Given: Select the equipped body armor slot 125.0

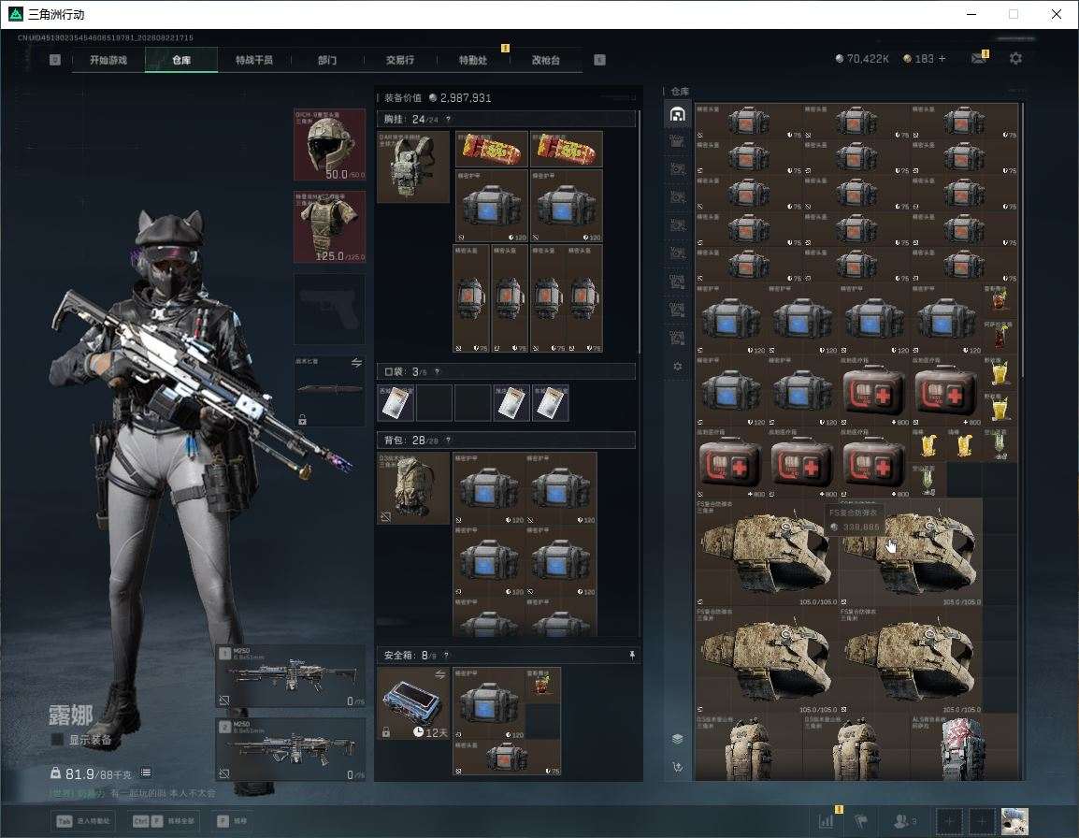Looking at the screenshot, I should [x=330, y=227].
